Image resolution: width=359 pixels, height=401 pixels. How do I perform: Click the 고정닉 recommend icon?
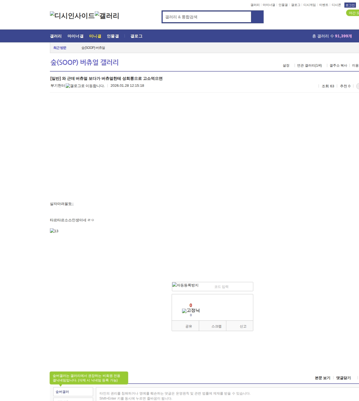191,311
